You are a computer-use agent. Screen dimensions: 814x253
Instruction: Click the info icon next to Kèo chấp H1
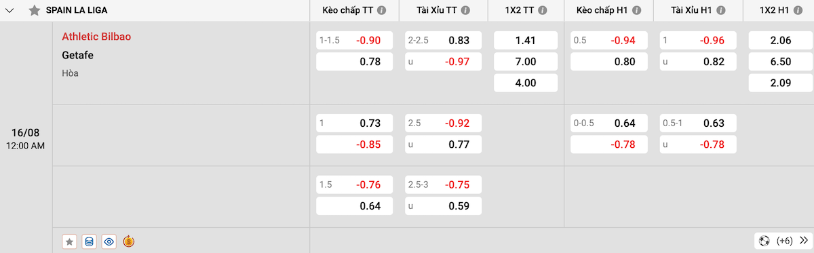637,11
